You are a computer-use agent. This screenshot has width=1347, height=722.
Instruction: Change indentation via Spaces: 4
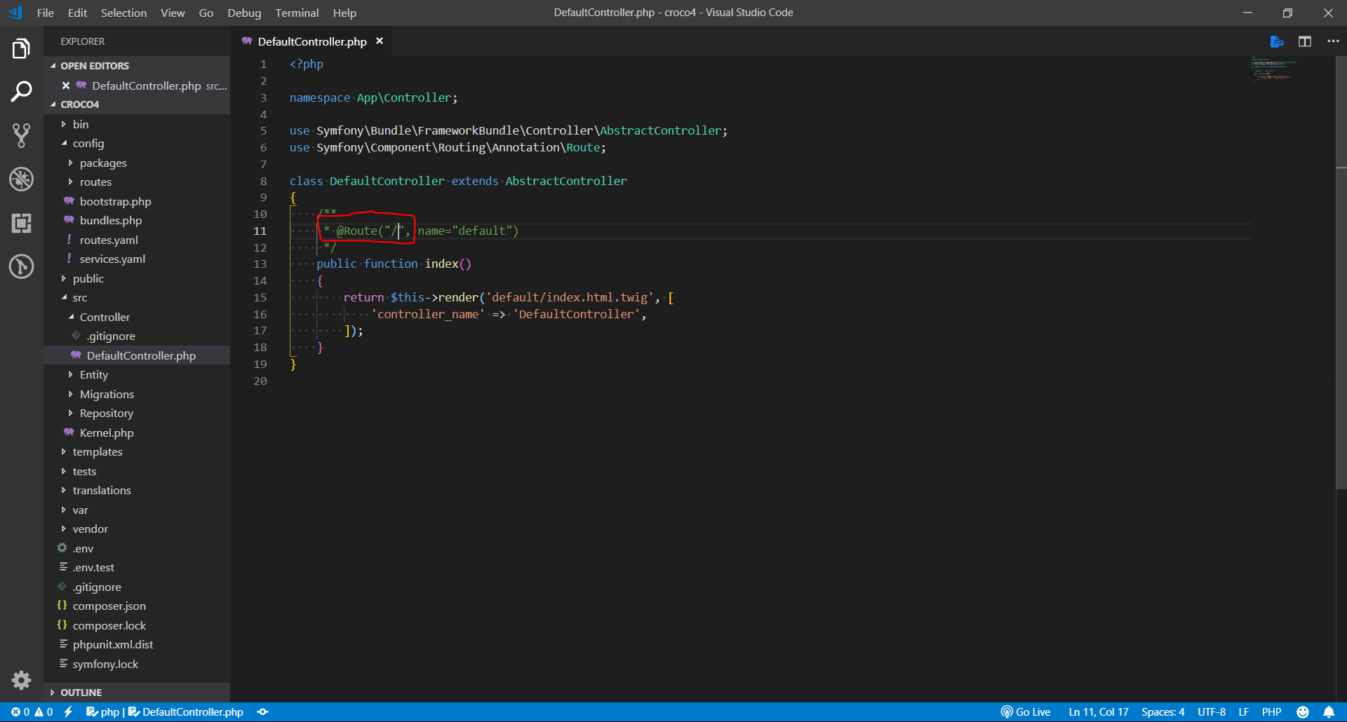click(1162, 712)
